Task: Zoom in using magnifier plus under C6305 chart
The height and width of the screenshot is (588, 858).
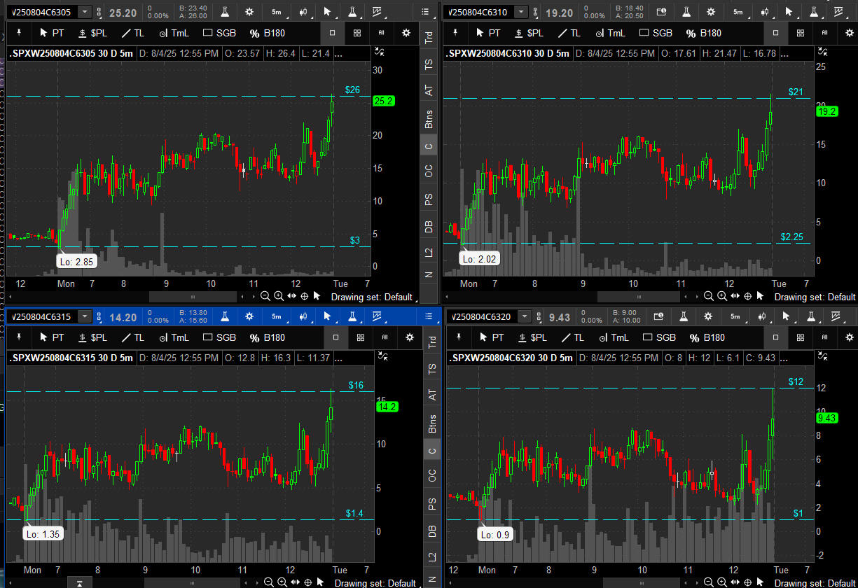Action: tap(279, 296)
